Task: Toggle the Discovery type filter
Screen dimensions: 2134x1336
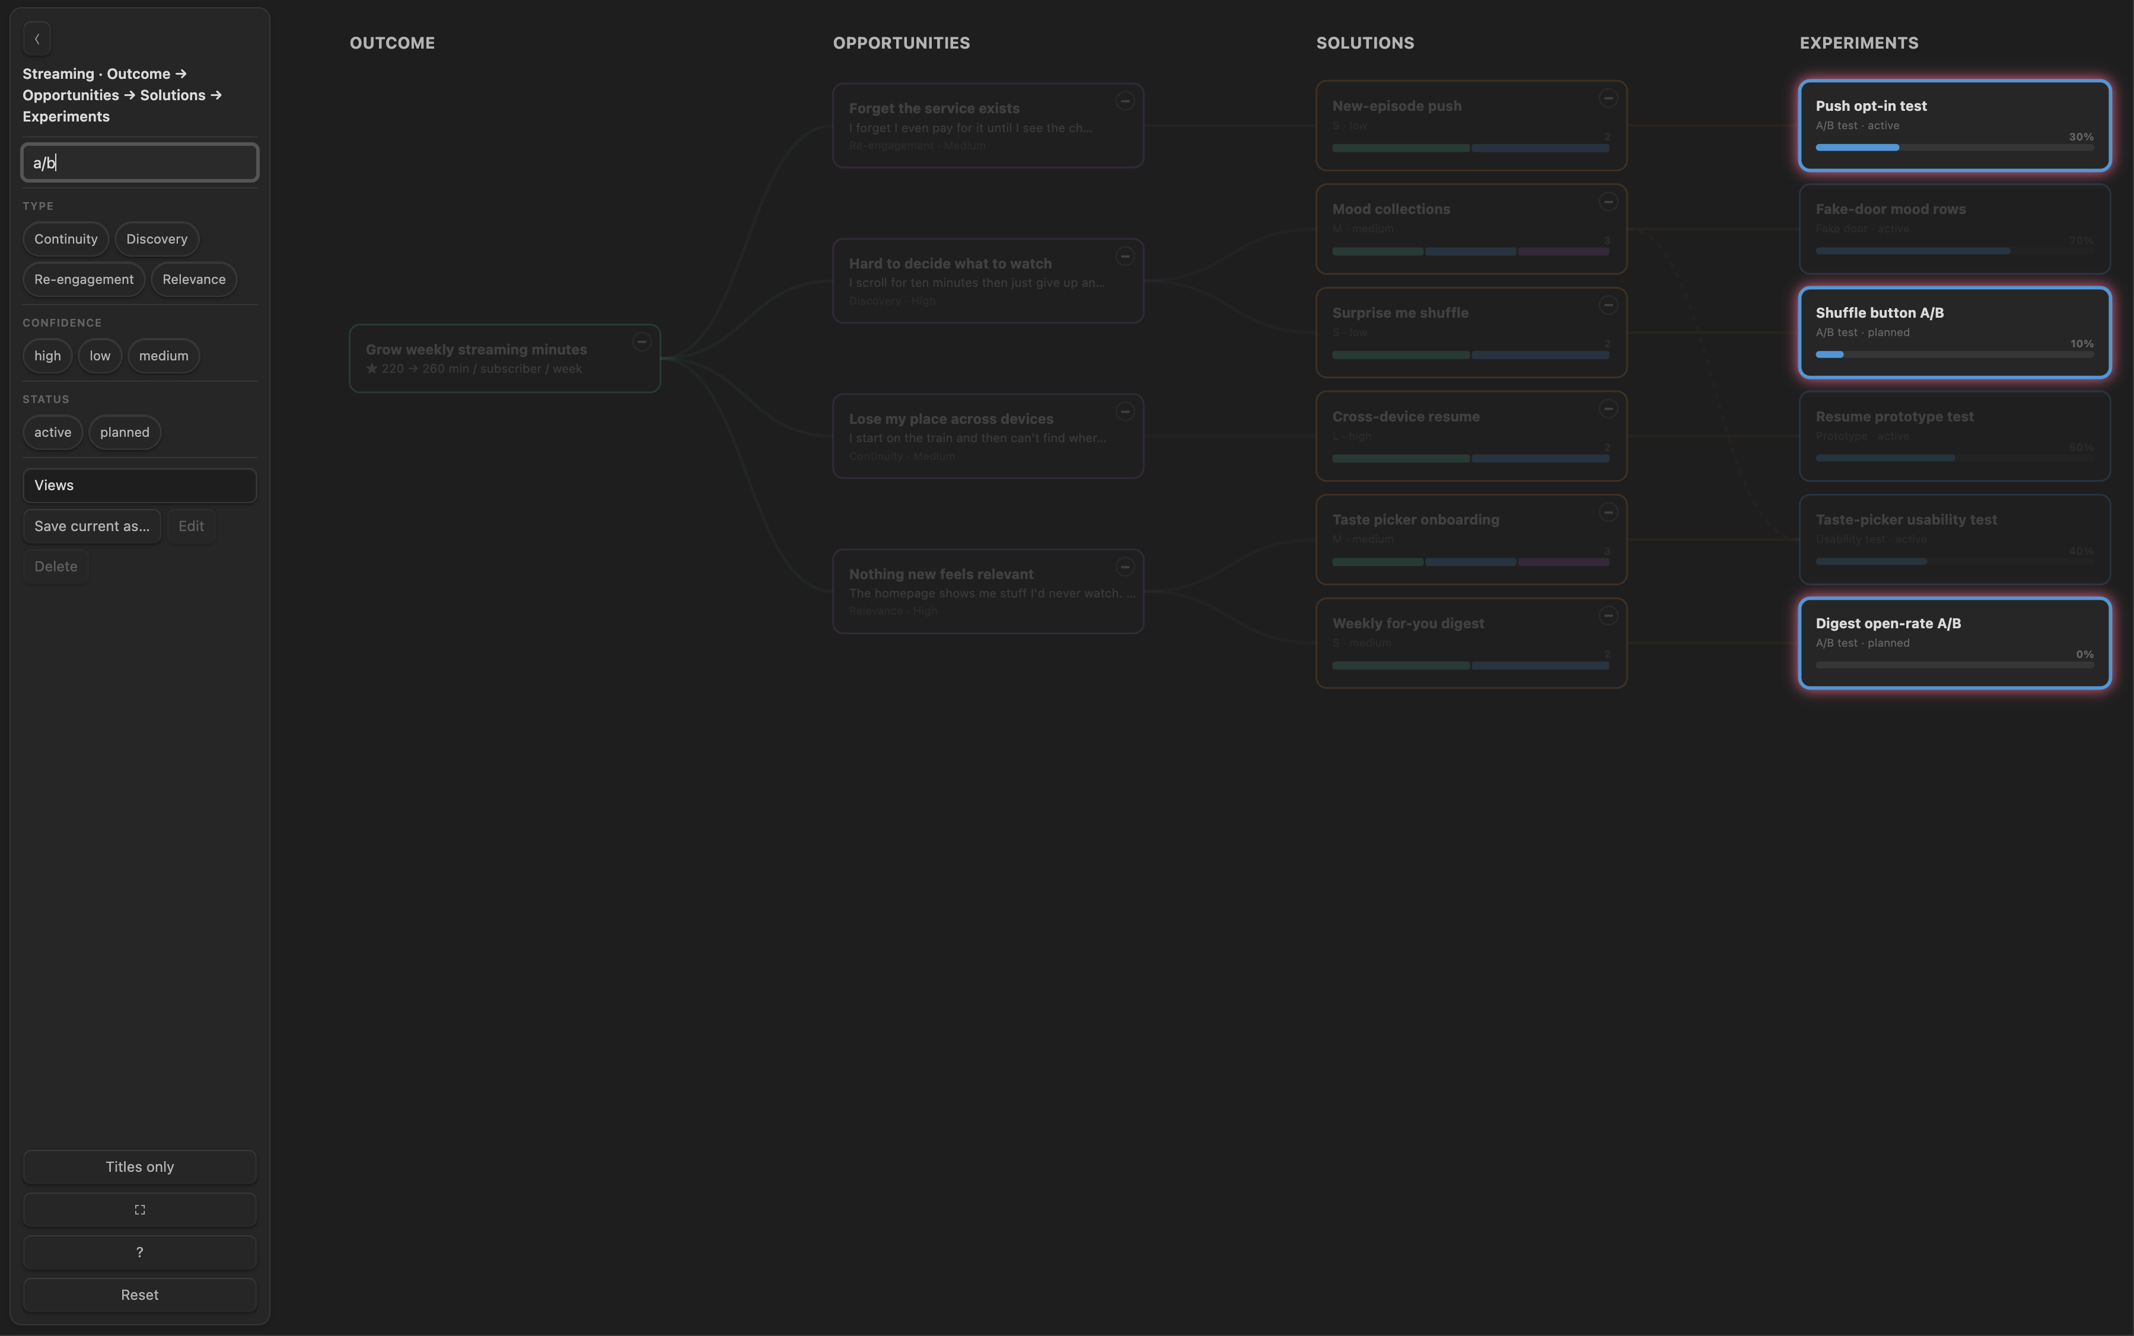Action: 157,238
